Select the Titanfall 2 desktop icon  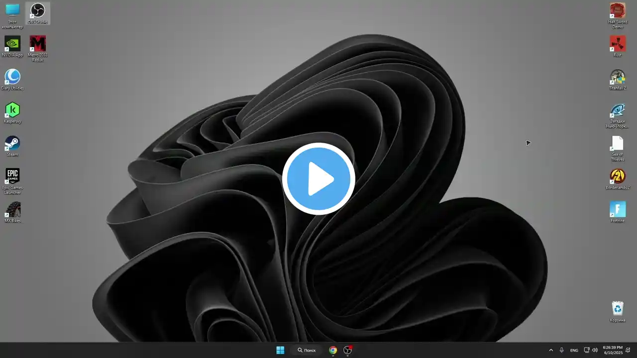click(618, 80)
